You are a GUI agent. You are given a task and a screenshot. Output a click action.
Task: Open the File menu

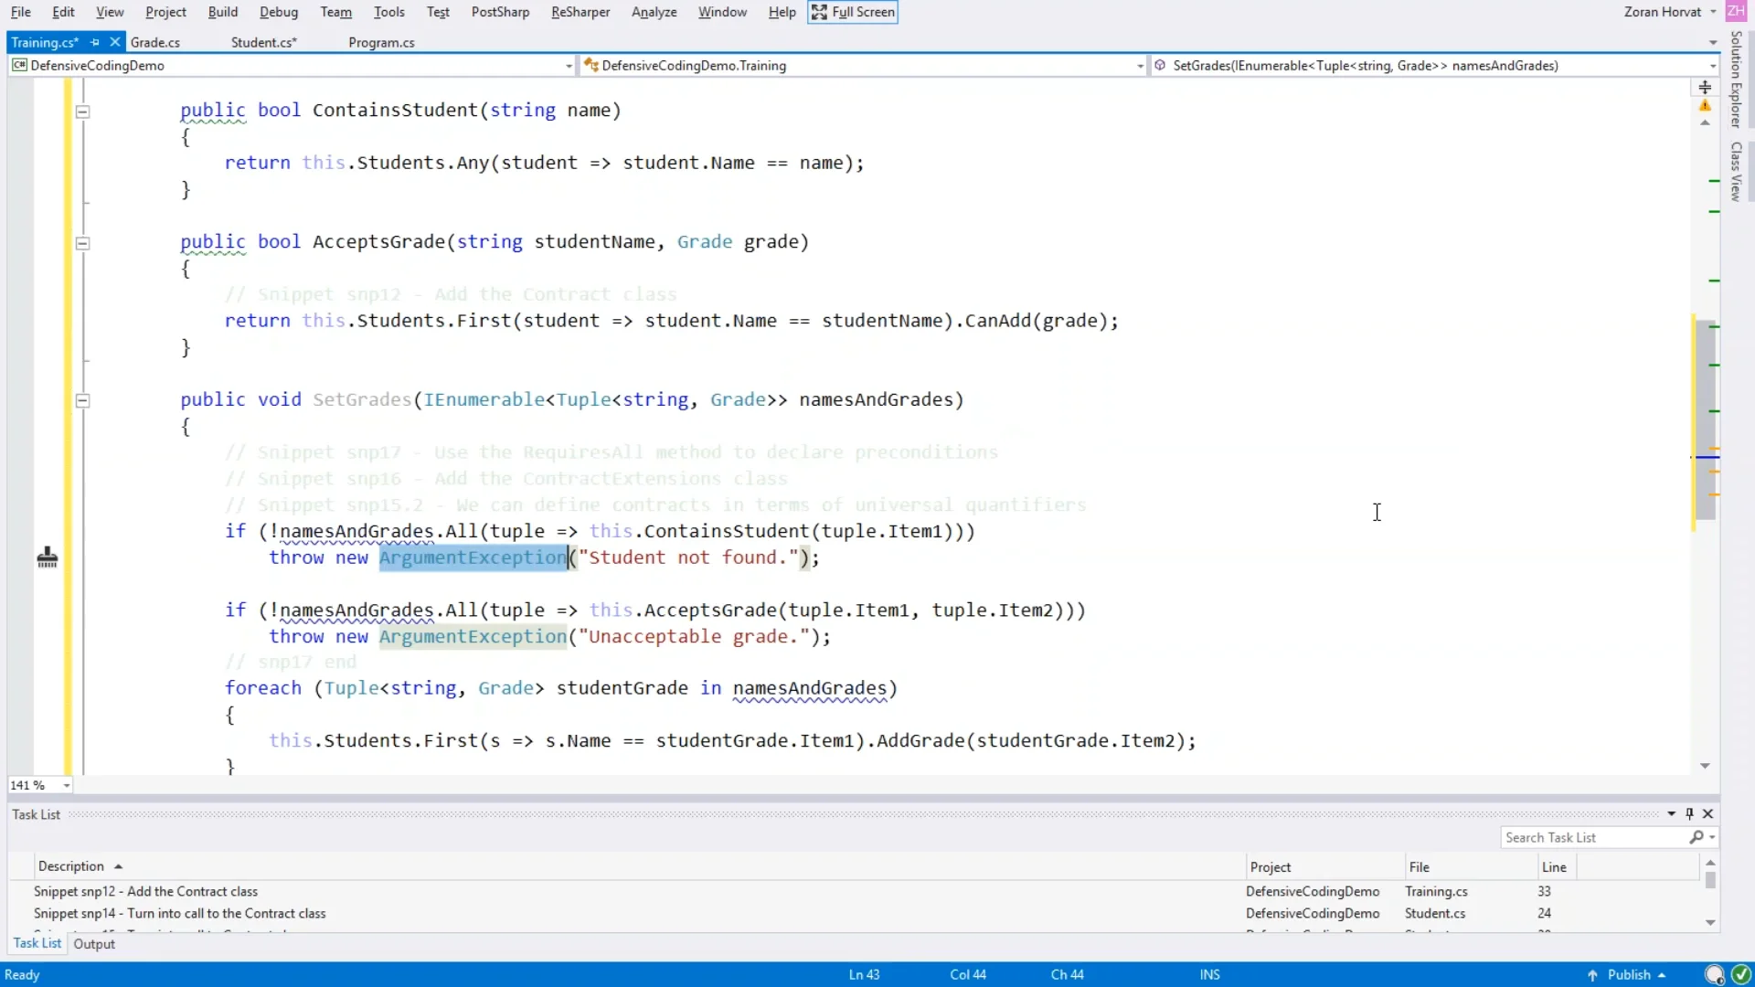coord(20,12)
